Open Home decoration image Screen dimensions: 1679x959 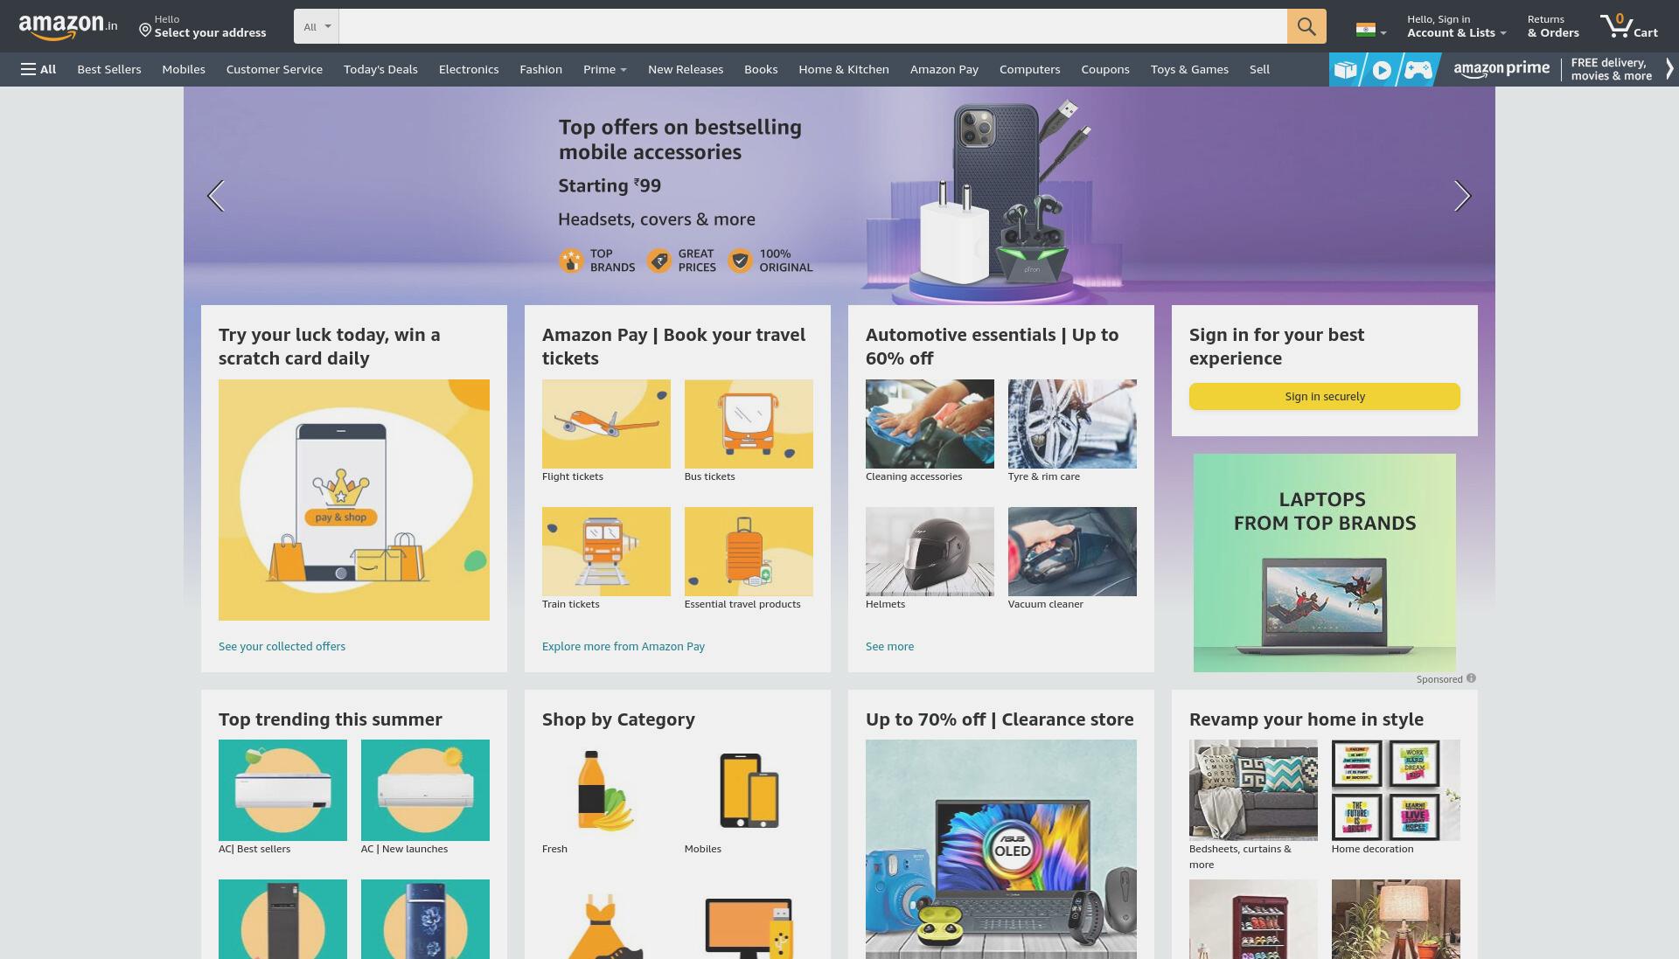1396,790
